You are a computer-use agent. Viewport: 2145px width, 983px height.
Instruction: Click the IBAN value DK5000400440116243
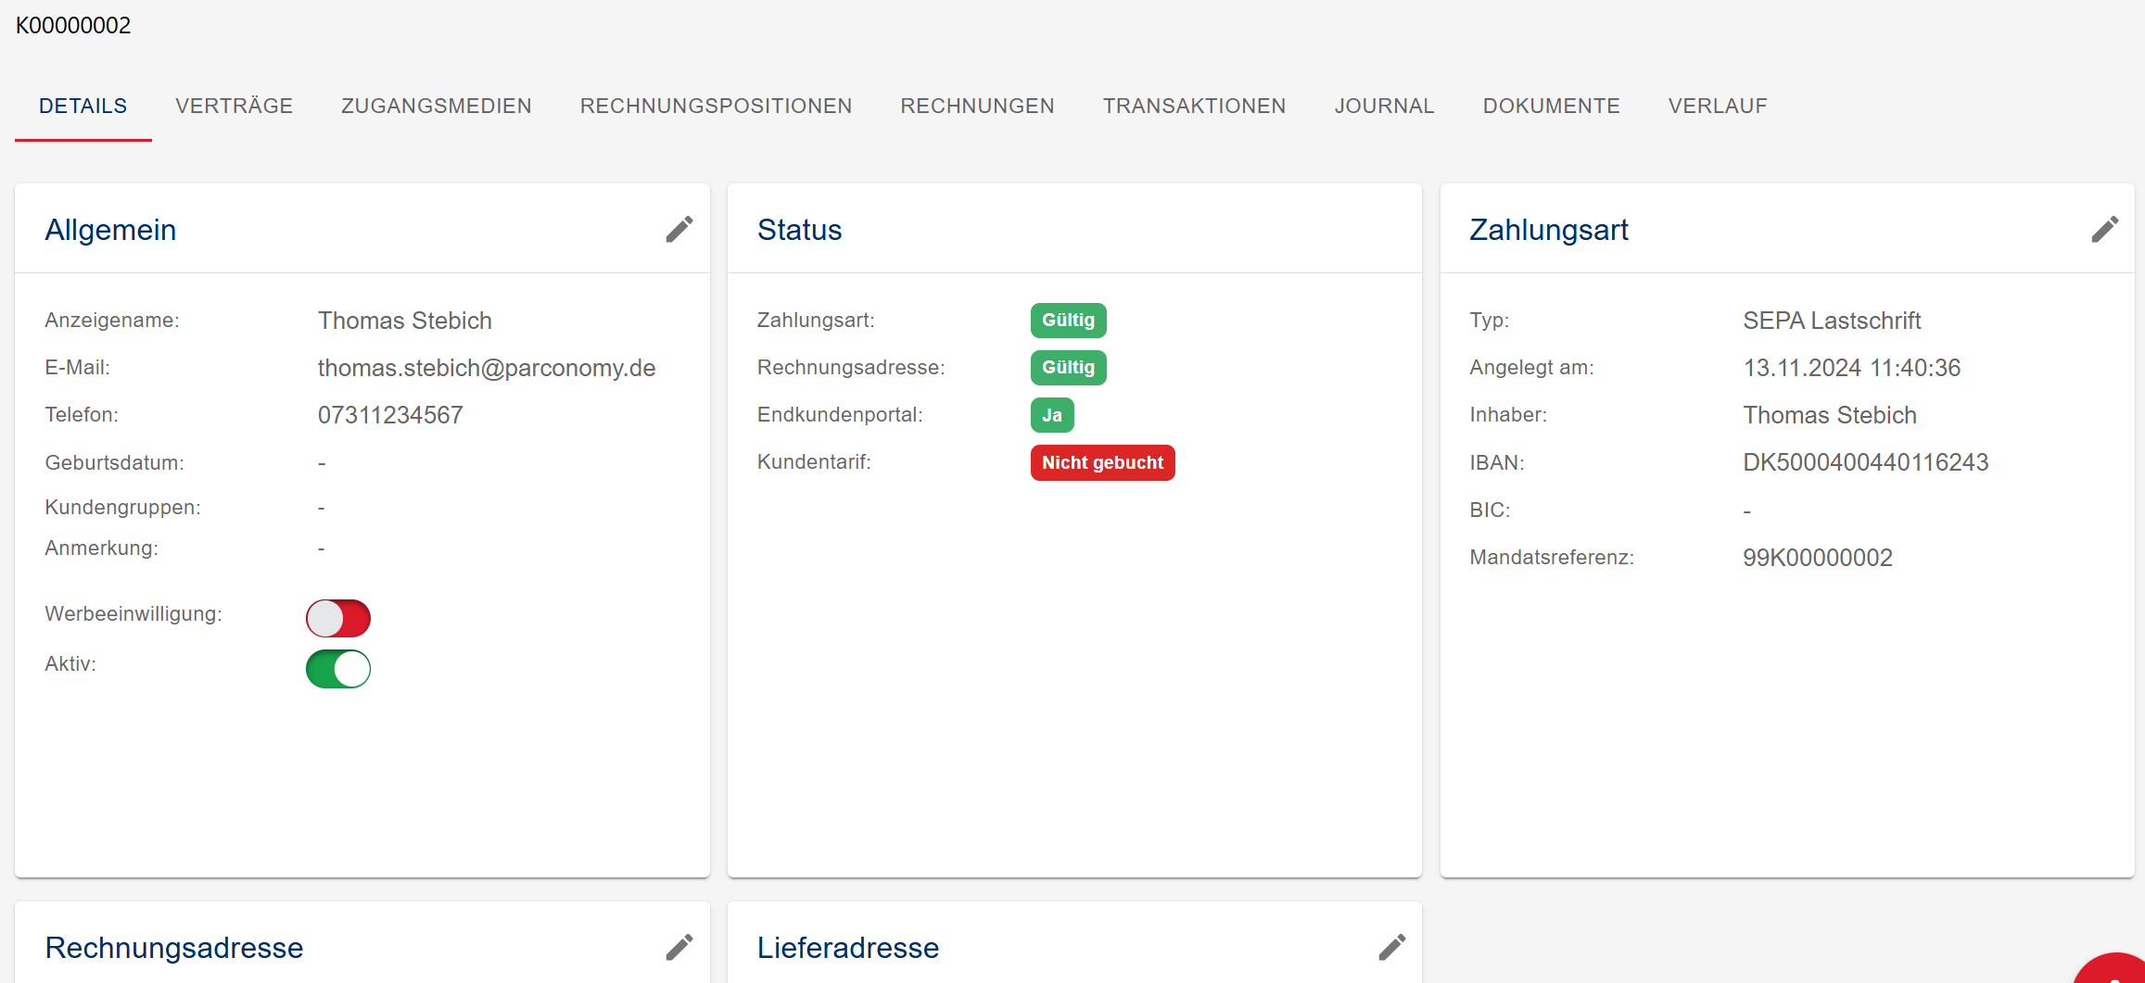(1865, 462)
